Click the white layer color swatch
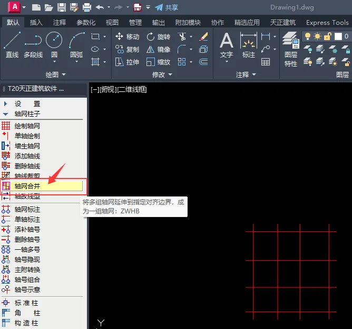This screenshot has width=352, height=329. (x=338, y=36)
